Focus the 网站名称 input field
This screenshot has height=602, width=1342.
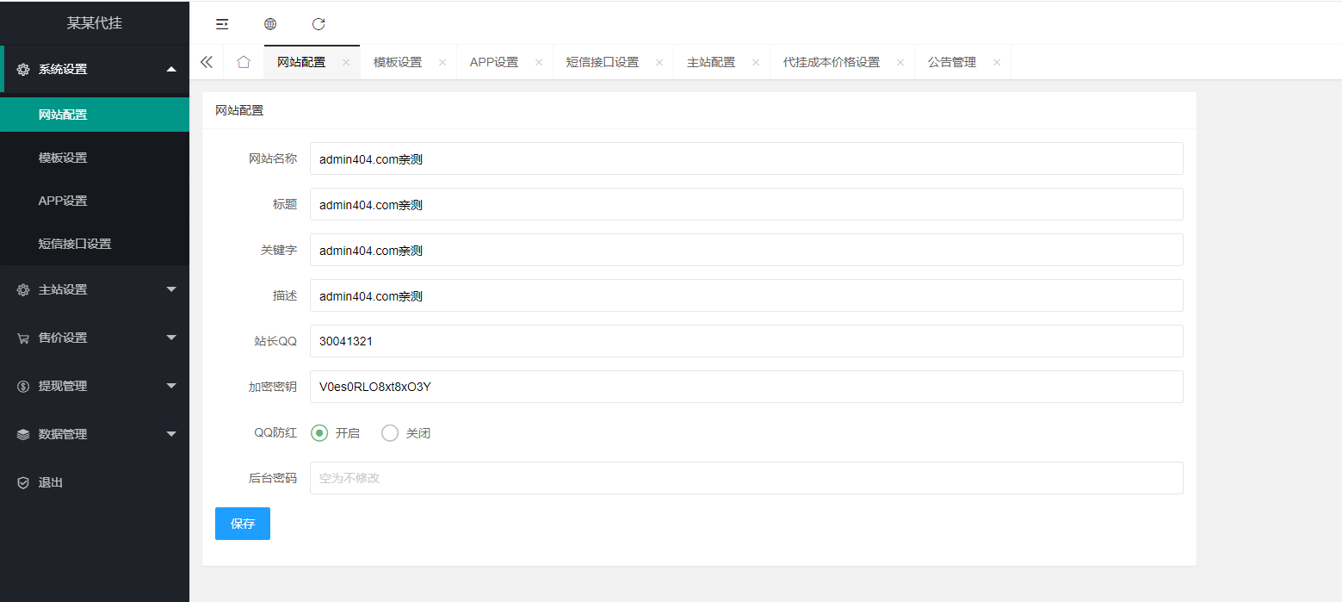pyautogui.click(x=746, y=158)
